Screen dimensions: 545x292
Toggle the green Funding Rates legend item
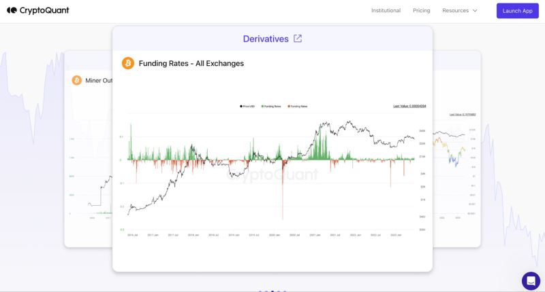coord(272,106)
